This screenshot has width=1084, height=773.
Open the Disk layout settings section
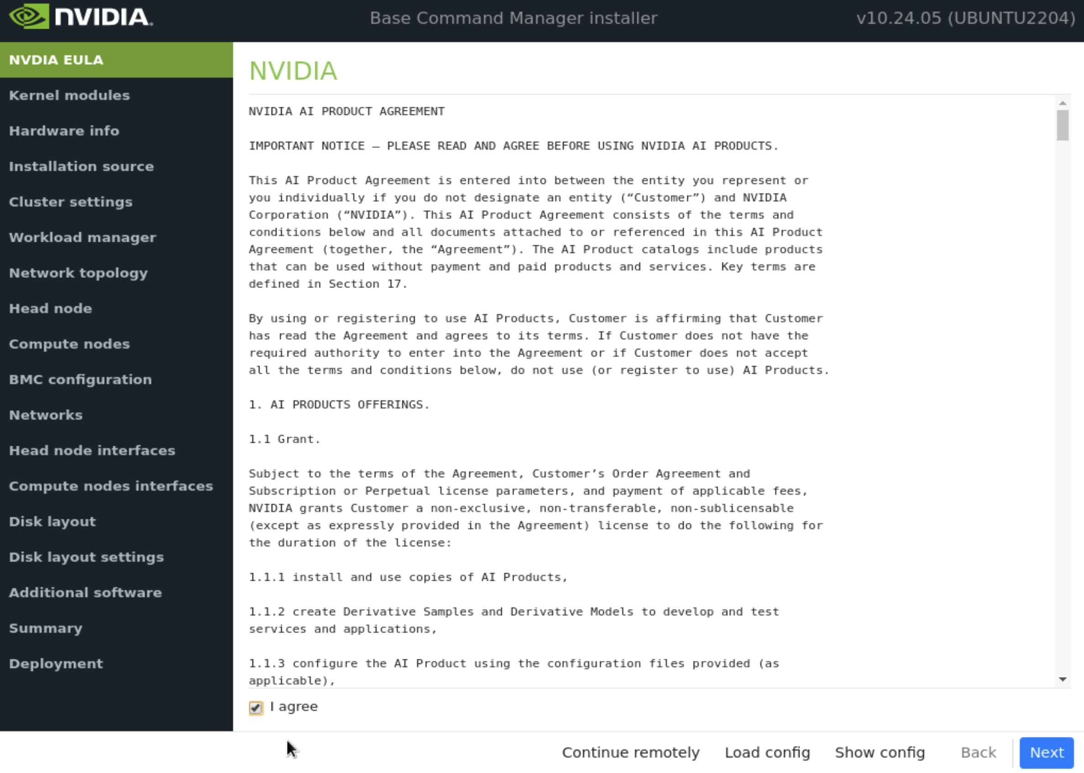[x=86, y=556]
